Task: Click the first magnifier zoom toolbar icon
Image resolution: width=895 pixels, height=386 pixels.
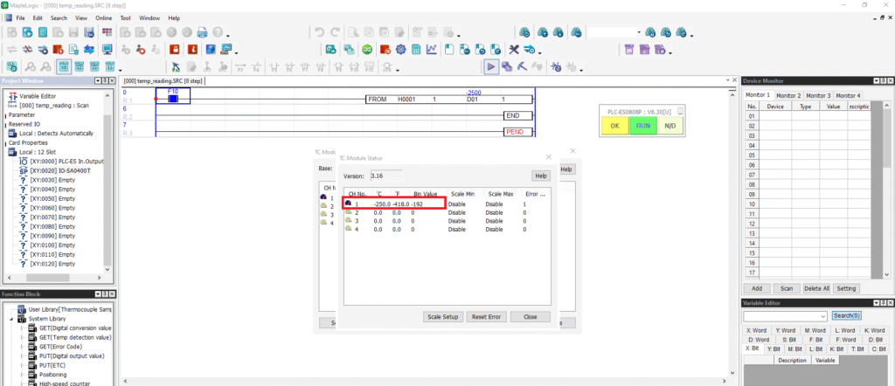Action: (x=31, y=66)
